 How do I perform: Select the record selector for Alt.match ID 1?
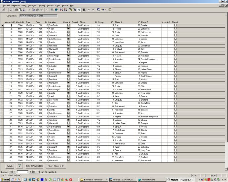click(x=2, y=25)
